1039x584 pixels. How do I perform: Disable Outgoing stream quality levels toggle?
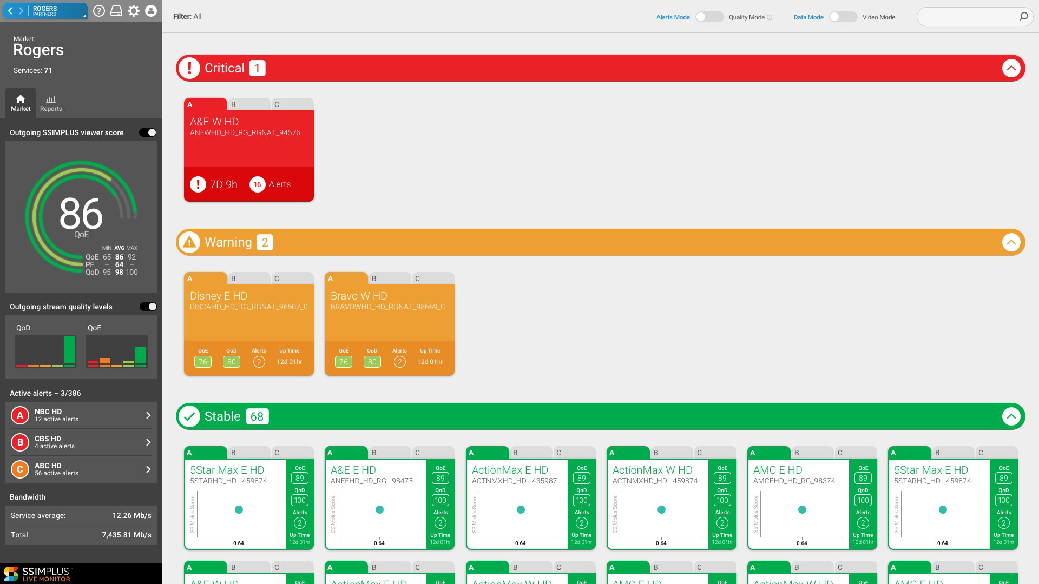tap(148, 307)
